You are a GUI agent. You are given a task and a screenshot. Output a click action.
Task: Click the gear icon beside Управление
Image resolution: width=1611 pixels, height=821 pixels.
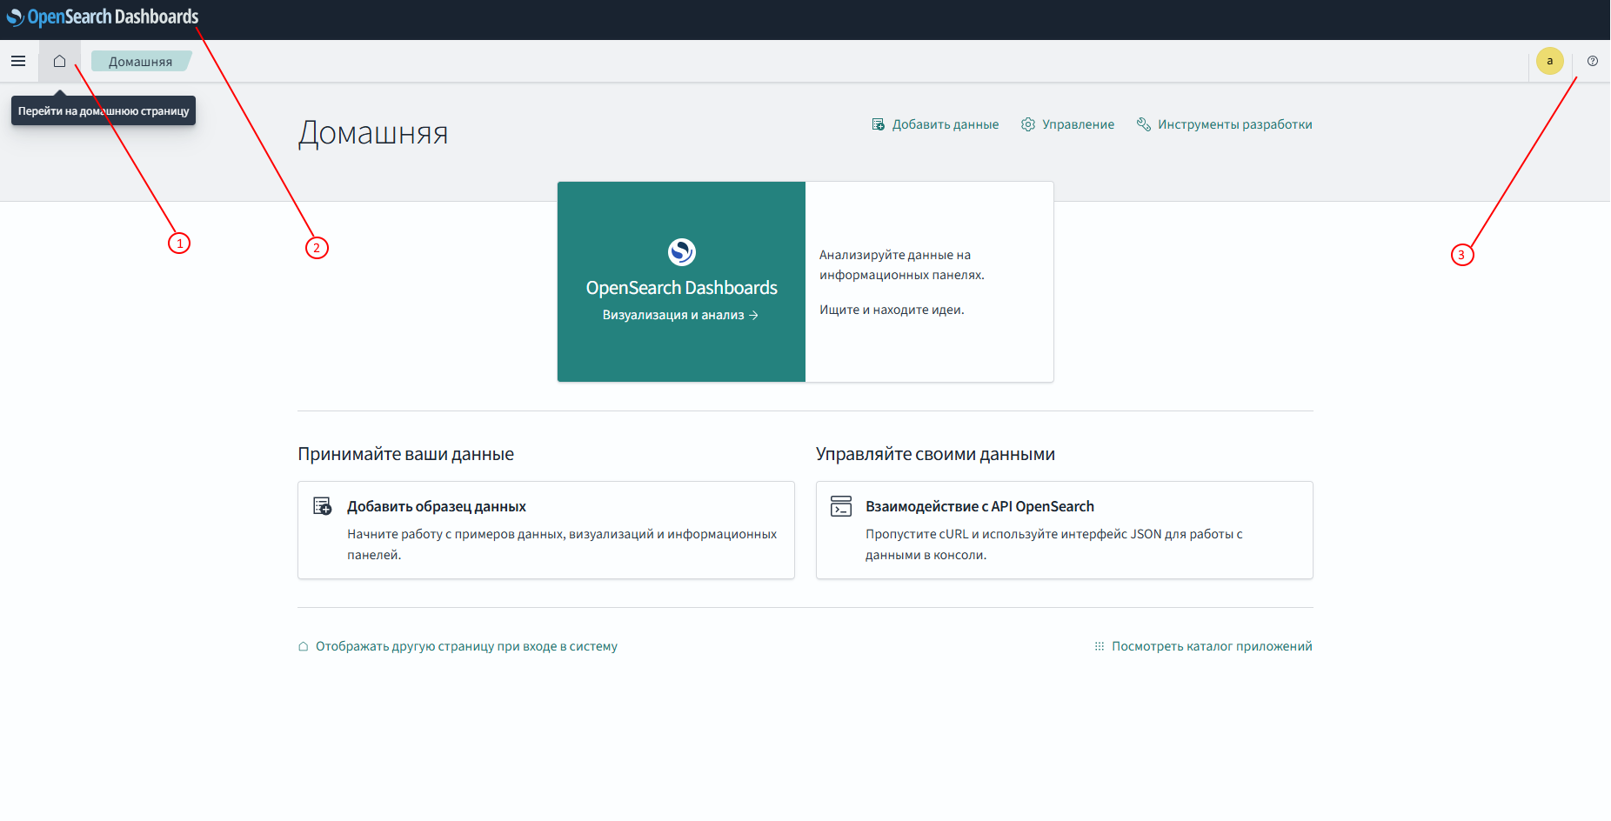1028,124
